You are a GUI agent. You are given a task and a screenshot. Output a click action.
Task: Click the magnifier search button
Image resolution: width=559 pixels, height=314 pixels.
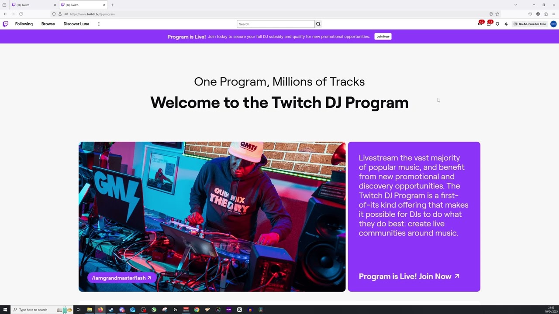coord(318,24)
